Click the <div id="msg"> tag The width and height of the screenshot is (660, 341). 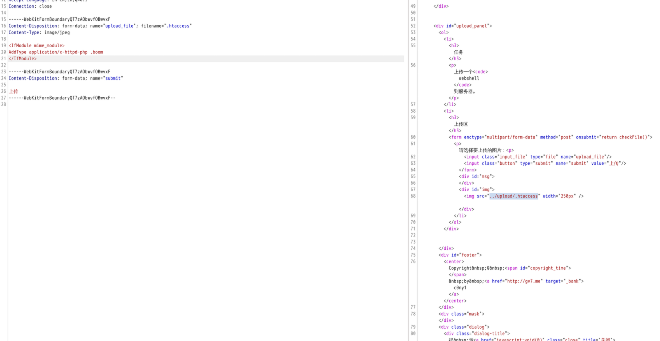477,176
